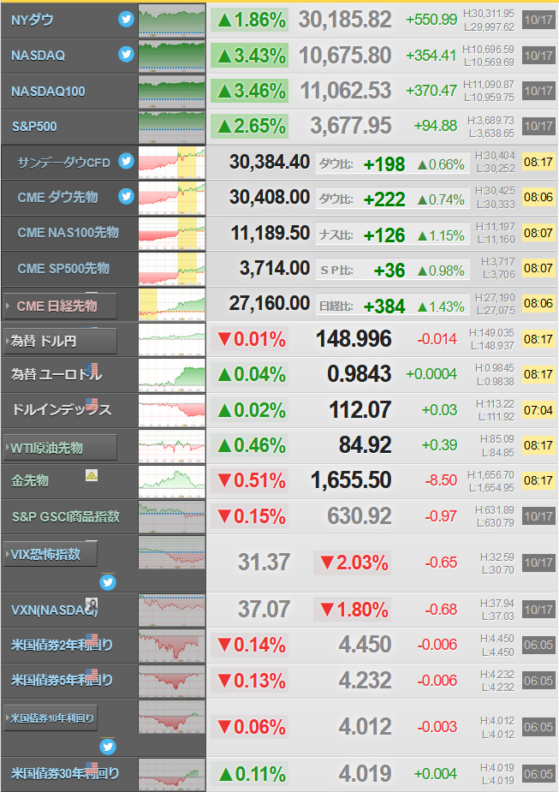Click the flag icon on 米国債券2年利回り

(x=92, y=640)
